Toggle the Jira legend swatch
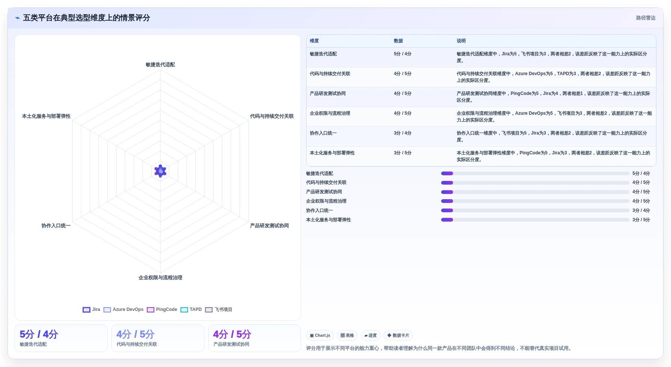Screen dimensions: 671x367 coord(86,310)
